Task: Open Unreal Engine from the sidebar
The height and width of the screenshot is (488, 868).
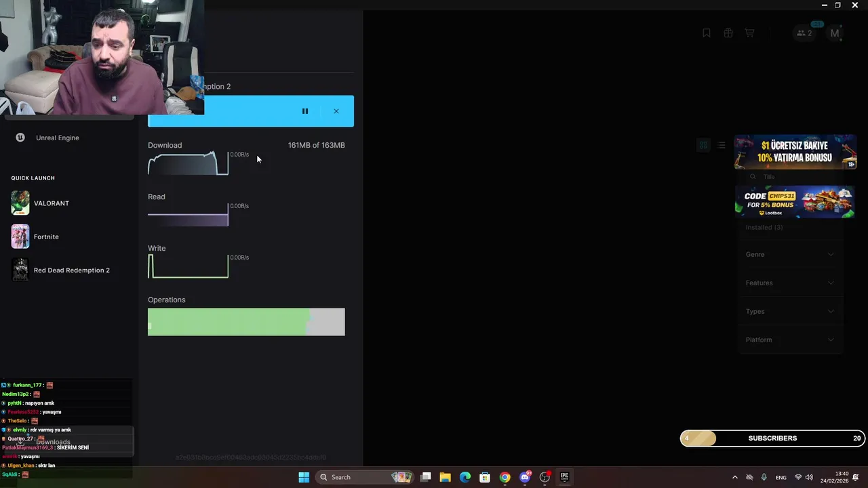Action: coord(57,138)
